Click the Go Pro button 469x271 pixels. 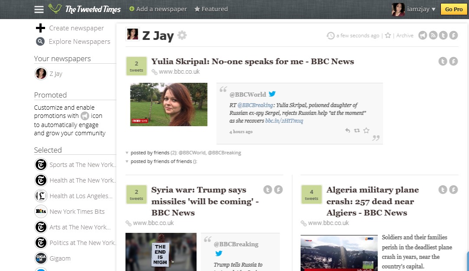pos(453,9)
